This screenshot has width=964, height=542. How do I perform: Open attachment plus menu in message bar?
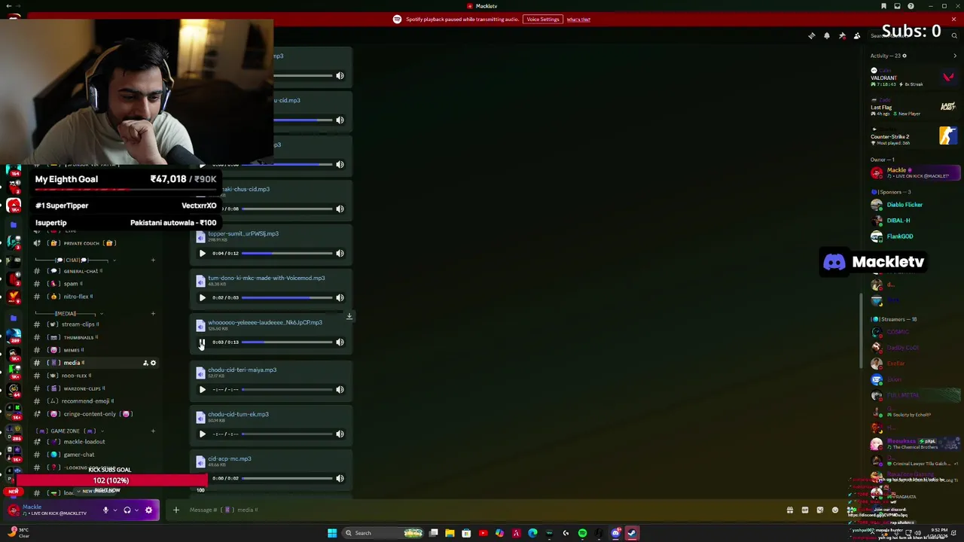pos(176,510)
